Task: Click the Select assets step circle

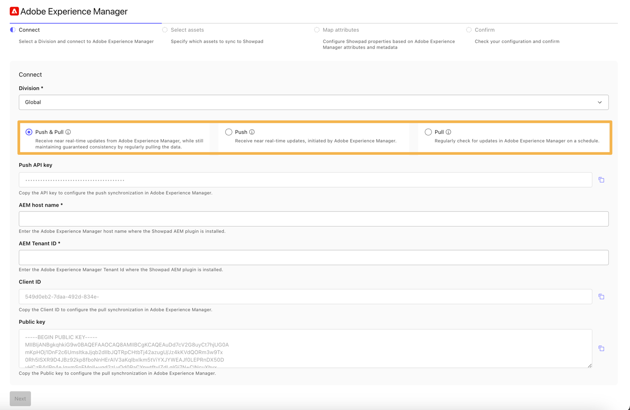Action: (x=165, y=30)
